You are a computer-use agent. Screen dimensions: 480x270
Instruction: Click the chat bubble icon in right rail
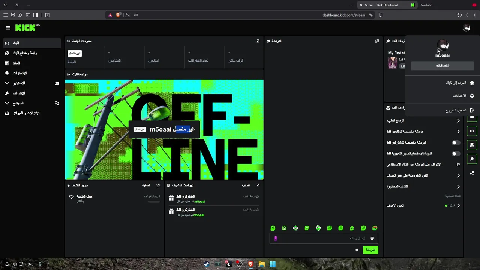coord(472,118)
